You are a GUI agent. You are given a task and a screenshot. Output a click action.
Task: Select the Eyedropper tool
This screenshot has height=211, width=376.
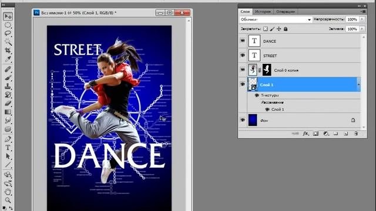click(x=8, y=59)
